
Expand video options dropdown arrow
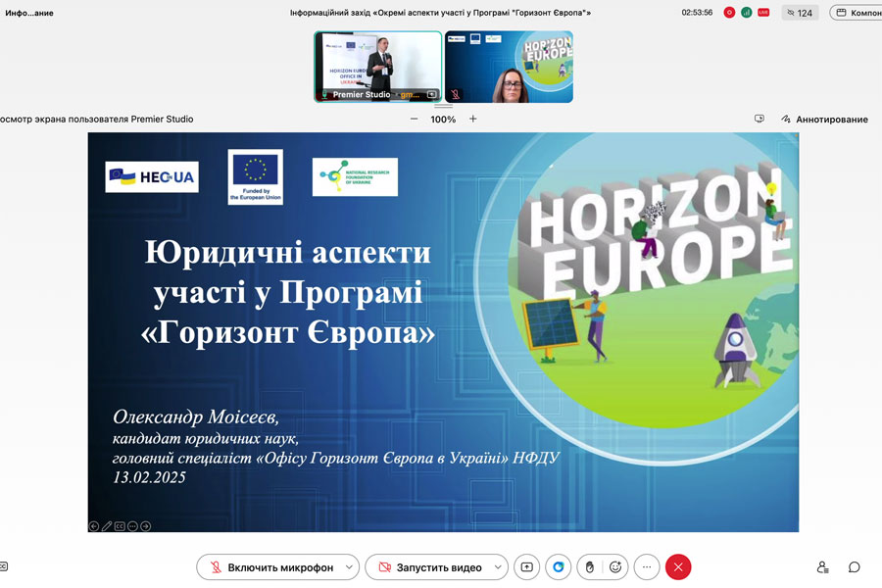point(498,567)
